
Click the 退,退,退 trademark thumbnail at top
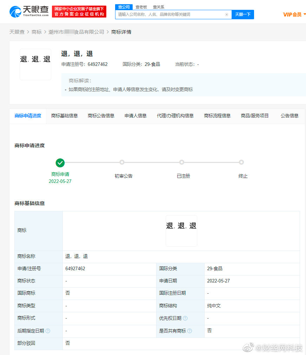tap(35, 64)
